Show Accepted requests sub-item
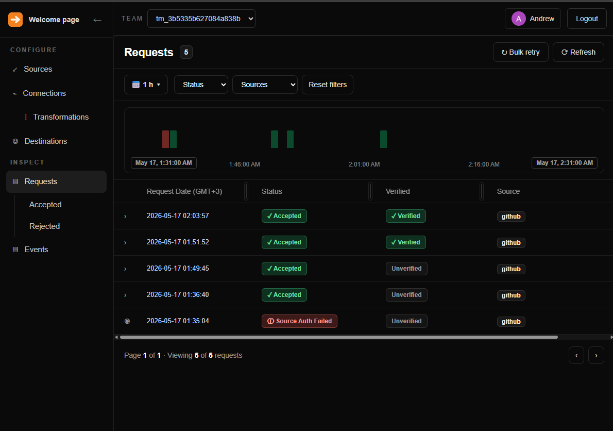This screenshot has width=613, height=431. click(45, 205)
